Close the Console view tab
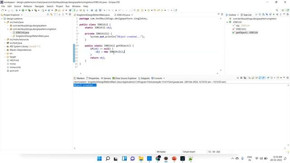Viewport: 290px width, 163px height. 164,78
